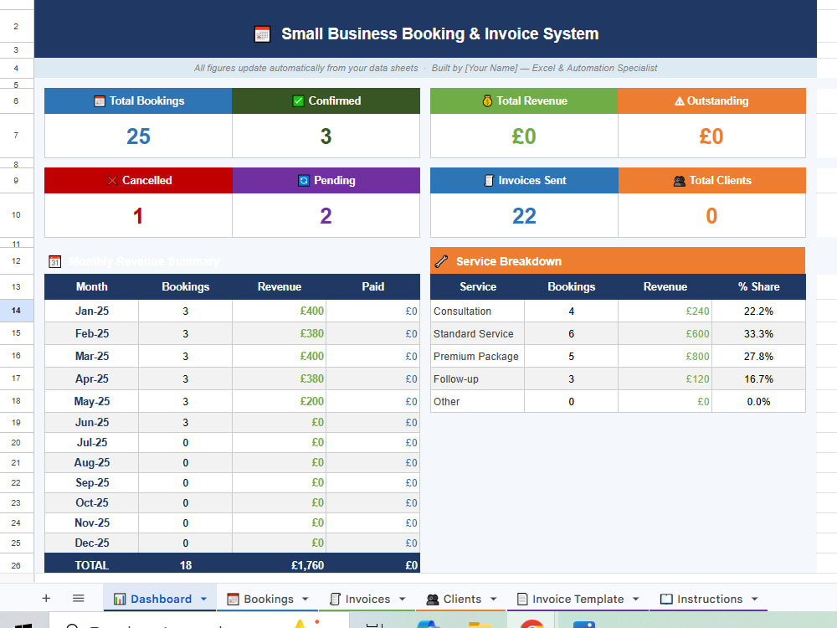This screenshot has width=837, height=628.
Task: Click the Consultation service cell
Action: coord(477,311)
